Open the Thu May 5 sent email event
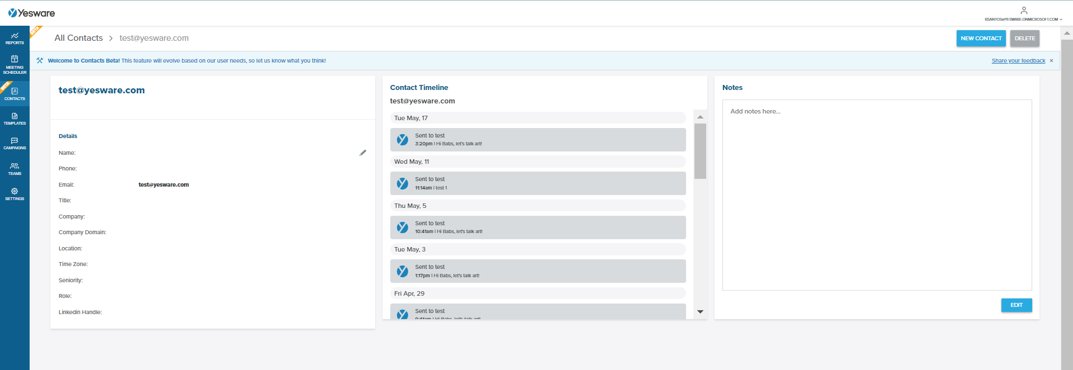1073x370 pixels. (538, 227)
